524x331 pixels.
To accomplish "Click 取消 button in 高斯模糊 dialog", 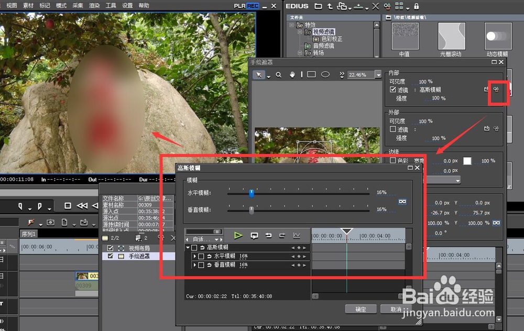I will pyautogui.click(x=396, y=309).
